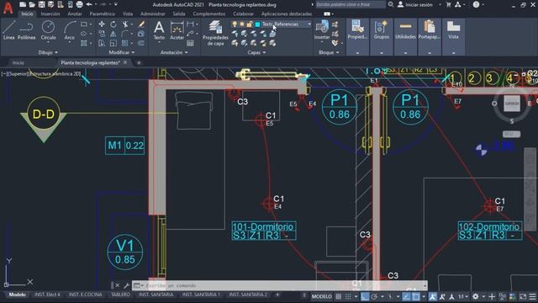Toggle ortho mode in status bar
The height and width of the screenshot is (303, 538).
(365, 296)
